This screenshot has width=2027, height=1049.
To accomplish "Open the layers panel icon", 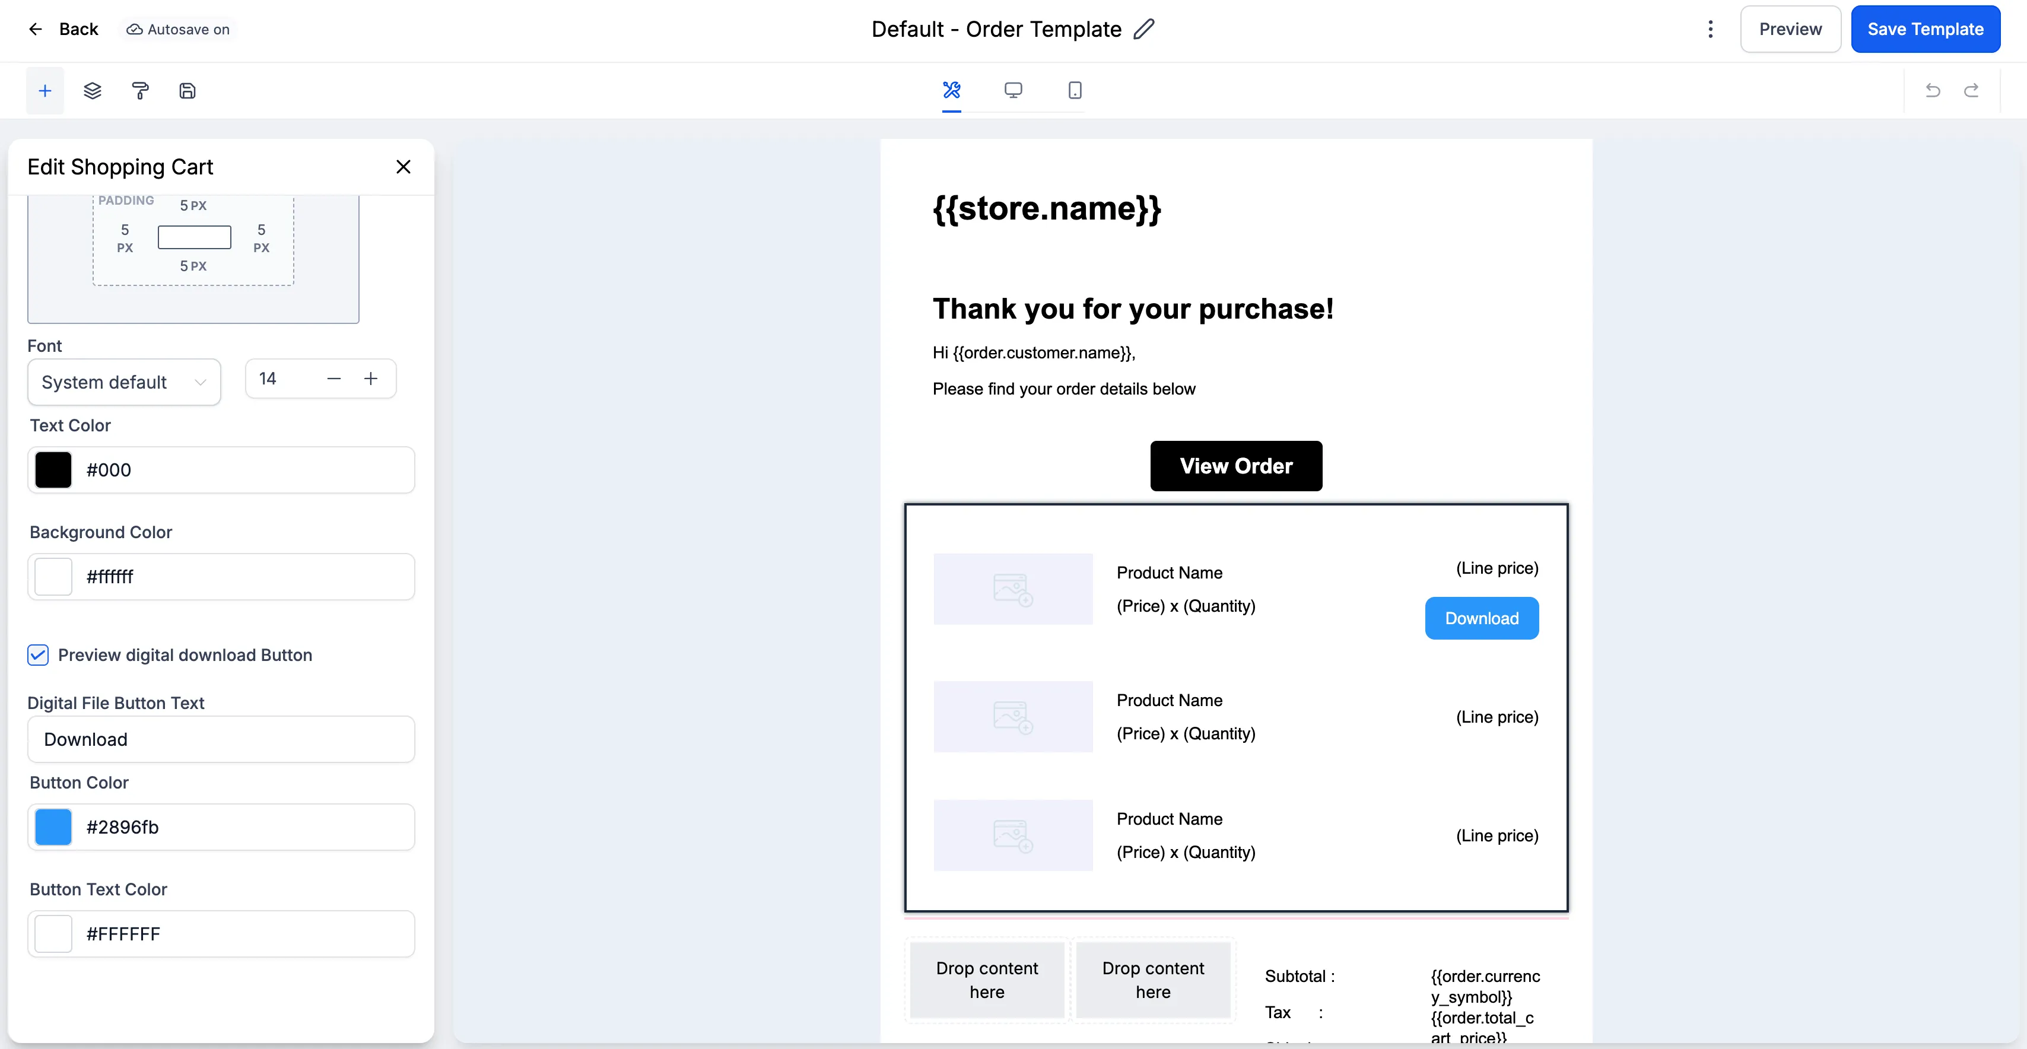I will coord(92,91).
